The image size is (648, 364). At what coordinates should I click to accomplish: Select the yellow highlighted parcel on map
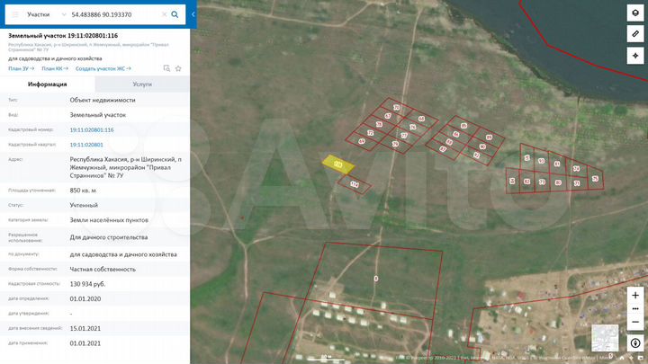point(338,164)
